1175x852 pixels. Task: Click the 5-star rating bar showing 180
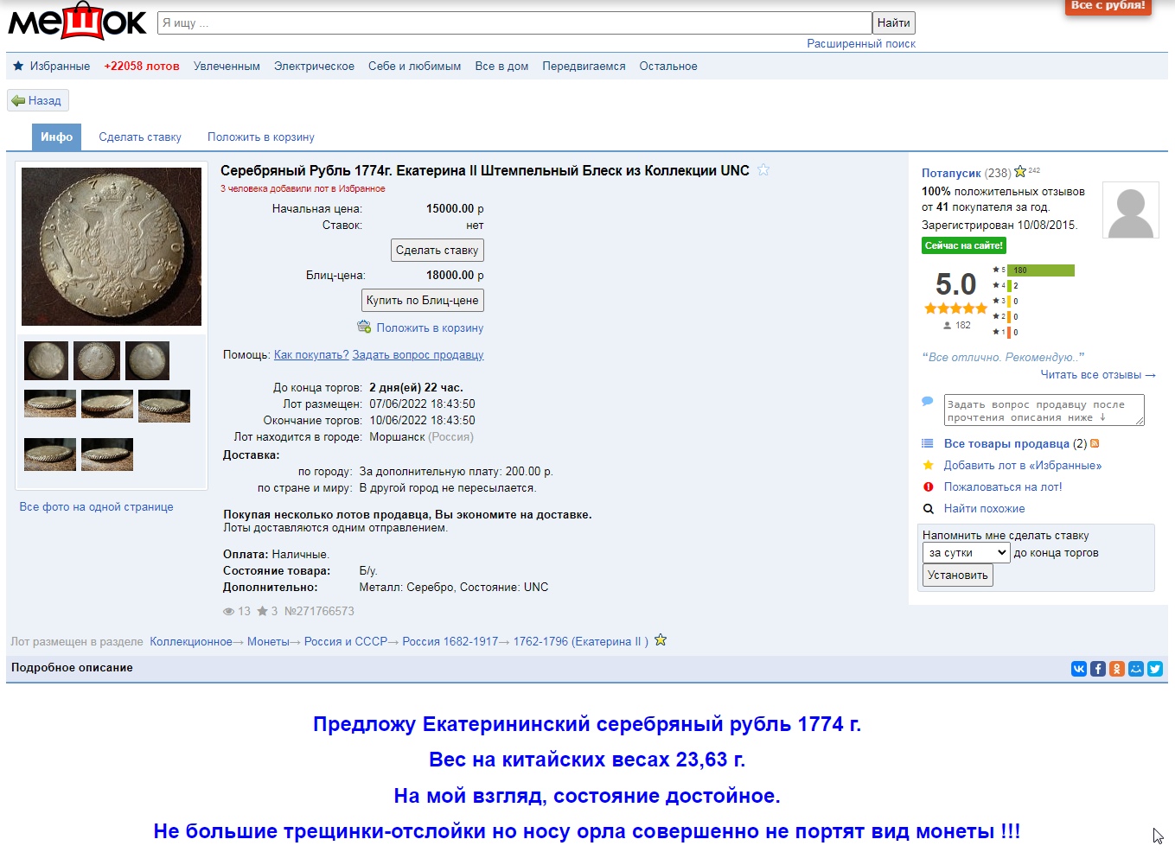[1041, 270]
